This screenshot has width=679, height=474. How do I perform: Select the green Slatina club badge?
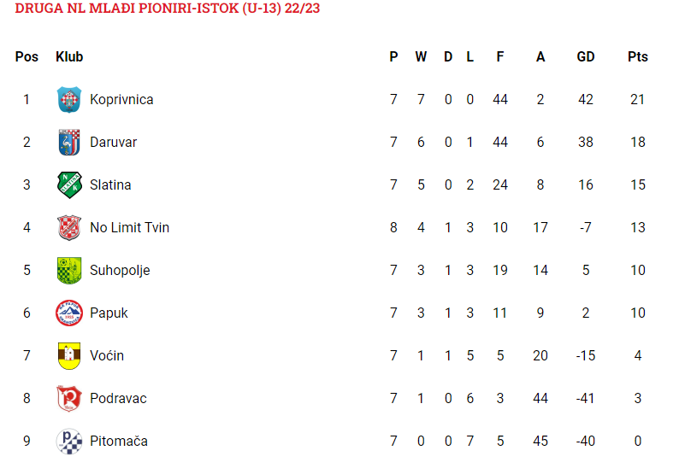69,184
